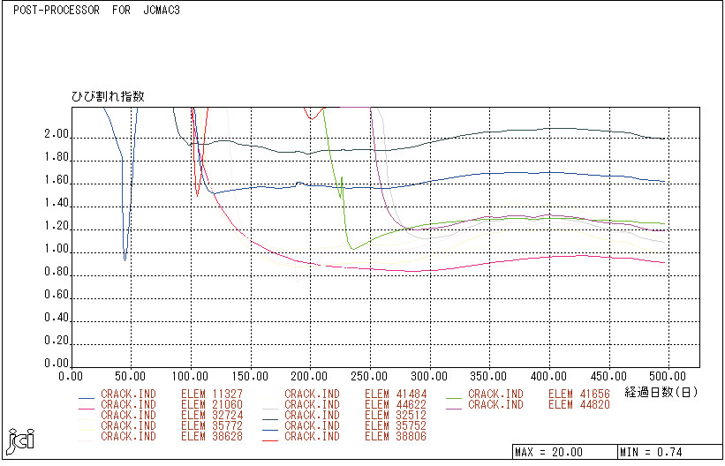The image size is (725, 466).
Task: Click x-axis tick label 500.00
Action: 668,377
